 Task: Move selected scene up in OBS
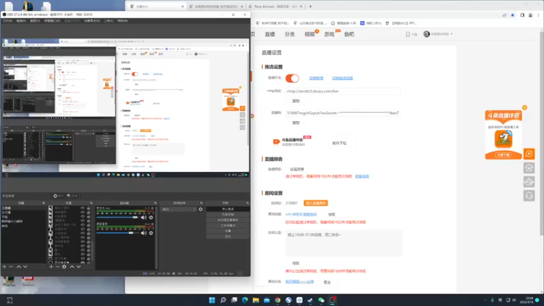pos(19,267)
